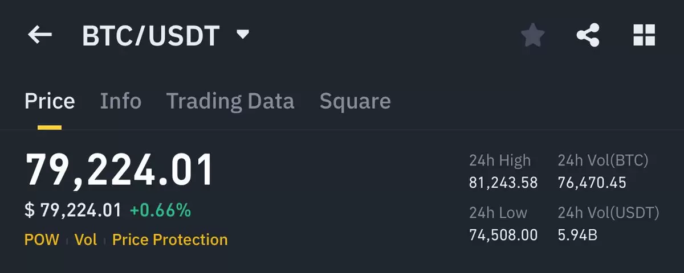Select the 24h Low value 74,508.00
This screenshot has width=684, height=273.
[503, 235]
